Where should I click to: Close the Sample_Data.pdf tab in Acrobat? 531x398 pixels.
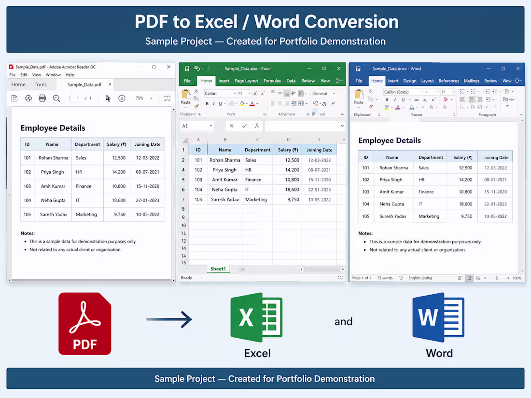110,84
